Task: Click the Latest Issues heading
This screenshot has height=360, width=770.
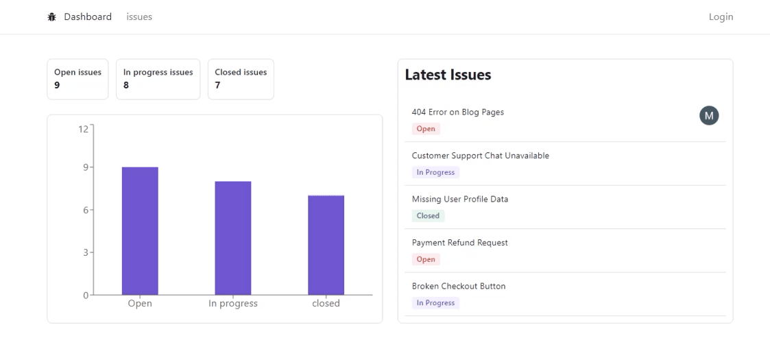Action: [448, 75]
